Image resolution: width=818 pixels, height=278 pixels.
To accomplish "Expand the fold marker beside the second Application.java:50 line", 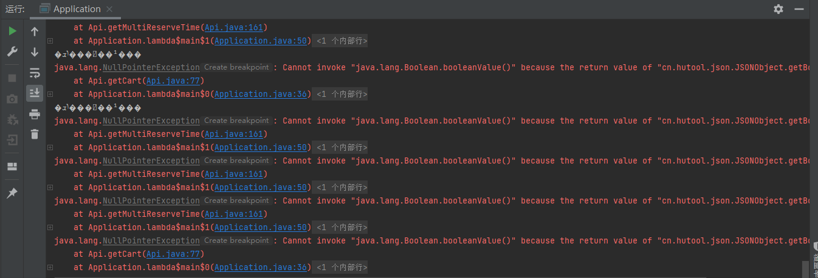I will [50, 147].
